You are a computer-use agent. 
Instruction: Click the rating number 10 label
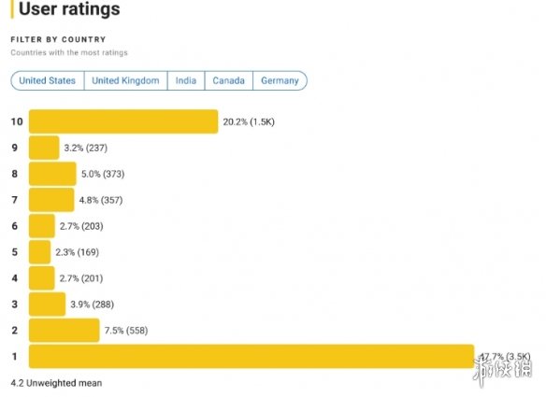[17, 121]
